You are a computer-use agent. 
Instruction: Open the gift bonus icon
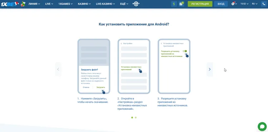[181, 4]
